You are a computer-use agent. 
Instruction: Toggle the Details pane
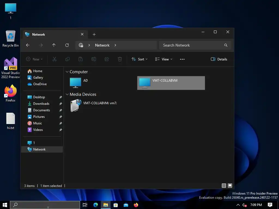click(x=219, y=59)
